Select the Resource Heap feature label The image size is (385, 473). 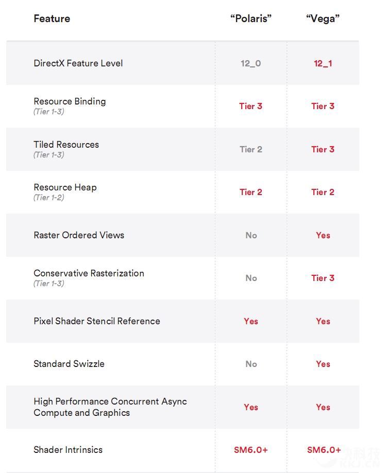[x=65, y=187]
